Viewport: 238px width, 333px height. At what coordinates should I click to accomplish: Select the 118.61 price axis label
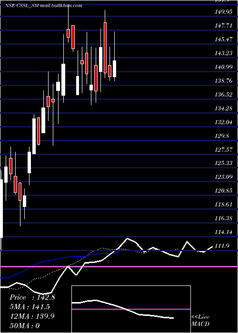(224, 205)
